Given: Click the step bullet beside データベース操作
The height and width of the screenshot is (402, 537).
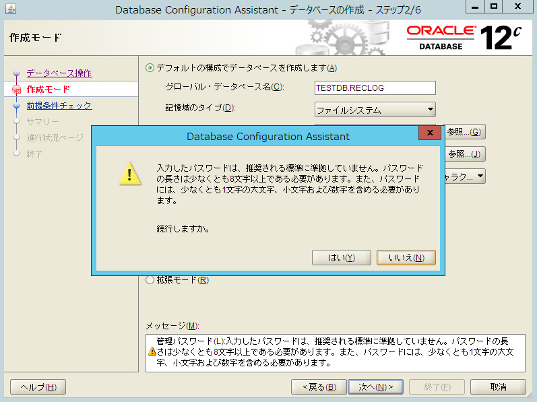Looking at the screenshot, I should tap(16, 73).
